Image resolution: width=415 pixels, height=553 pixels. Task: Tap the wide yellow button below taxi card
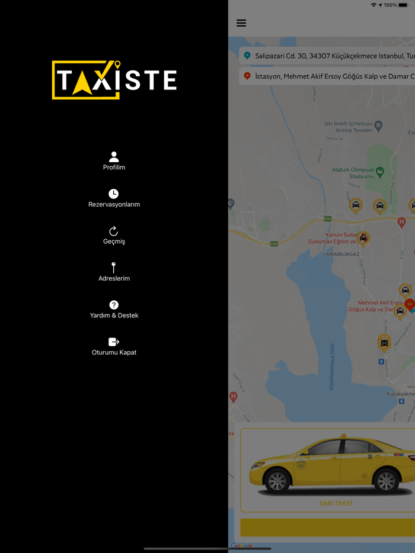[x=328, y=528]
